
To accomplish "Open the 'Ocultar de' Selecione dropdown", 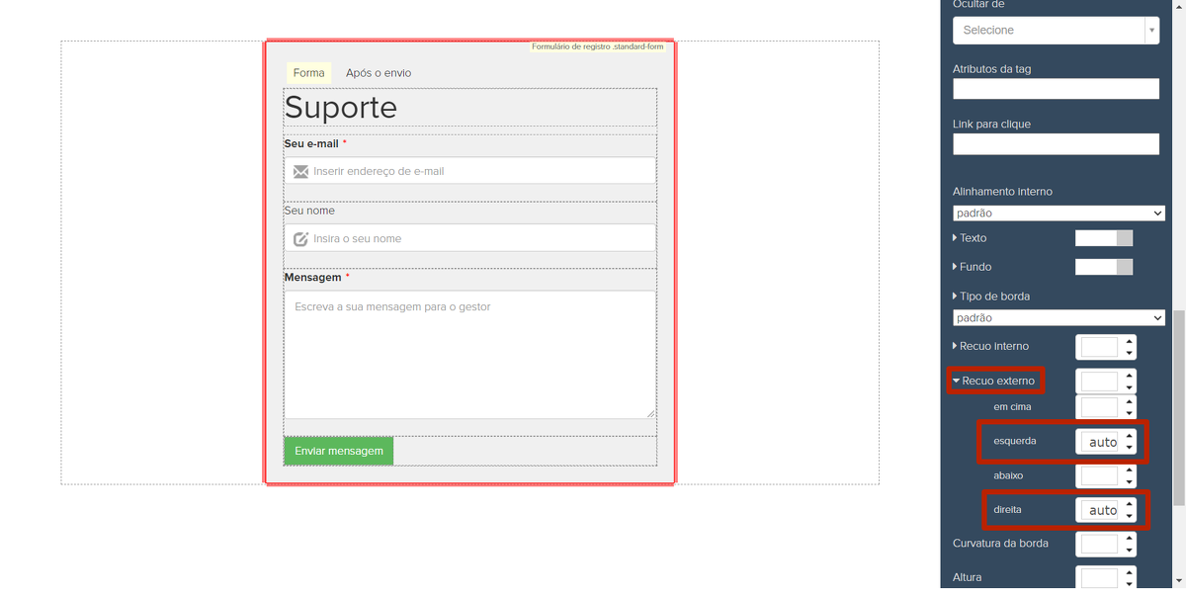I will (x=1055, y=31).
